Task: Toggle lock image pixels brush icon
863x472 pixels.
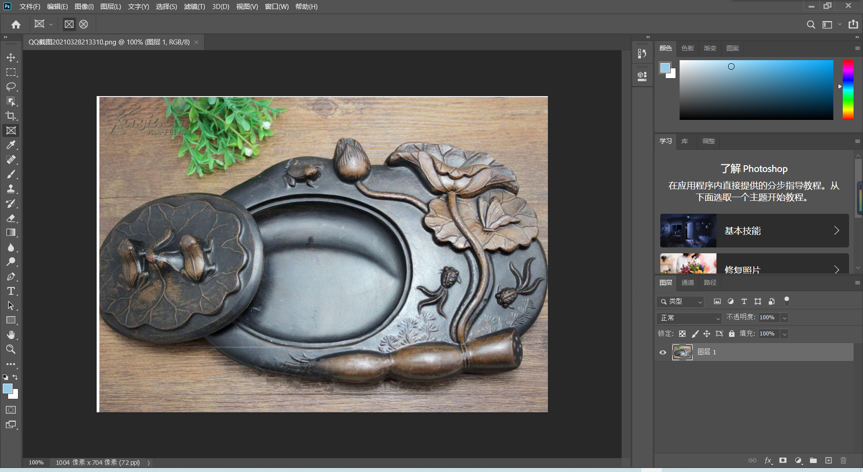Action: point(695,334)
